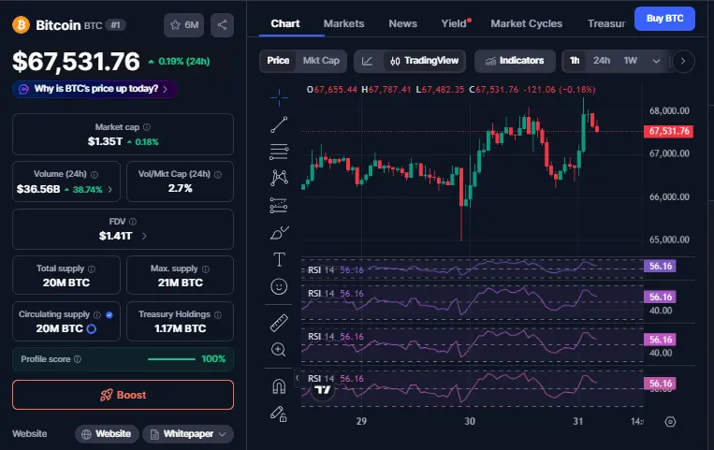Select the trend line drawing tool
Image resolution: width=714 pixels, height=450 pixels.
click(x=279, y=124)
